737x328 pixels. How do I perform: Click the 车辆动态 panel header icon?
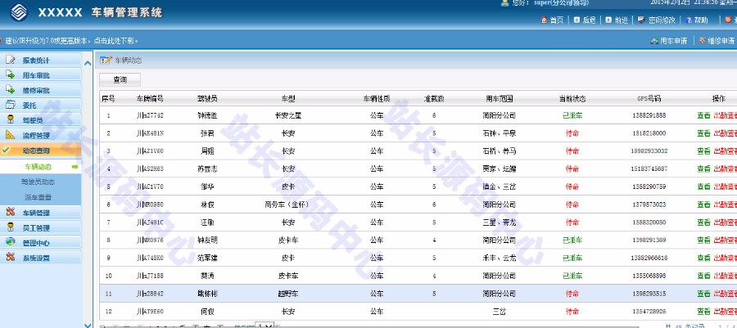(106, 60)
